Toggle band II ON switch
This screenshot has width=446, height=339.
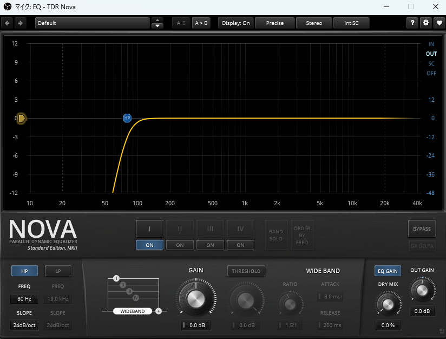pyautogui.click(x=180, y=245)
